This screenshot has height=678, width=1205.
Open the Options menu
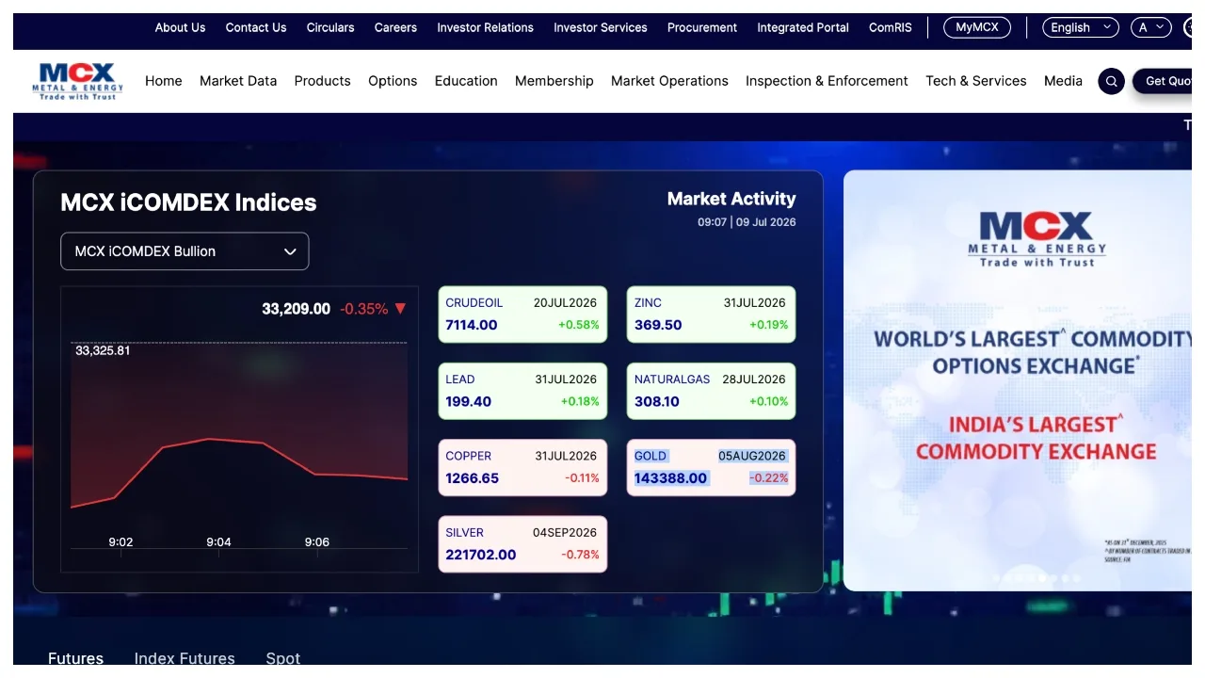(393, 81)
